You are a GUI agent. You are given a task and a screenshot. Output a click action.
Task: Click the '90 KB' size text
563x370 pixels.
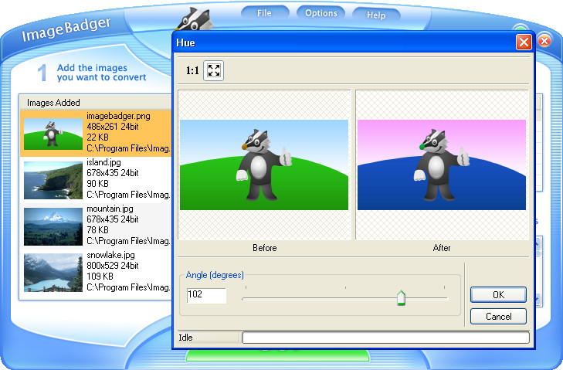coord(97,184)
